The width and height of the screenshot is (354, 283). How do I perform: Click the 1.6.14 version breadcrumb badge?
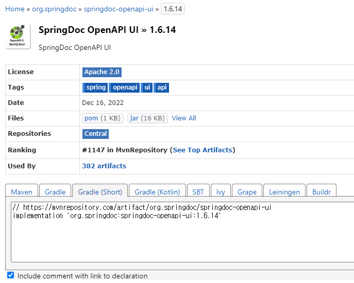tap(173, 9)
